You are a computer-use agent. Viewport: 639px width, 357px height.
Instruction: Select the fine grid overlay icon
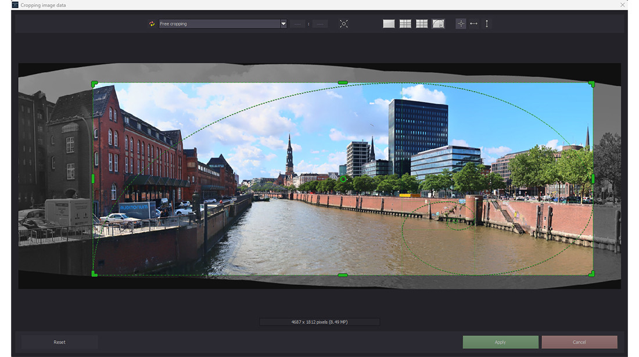tap(421, 23)
